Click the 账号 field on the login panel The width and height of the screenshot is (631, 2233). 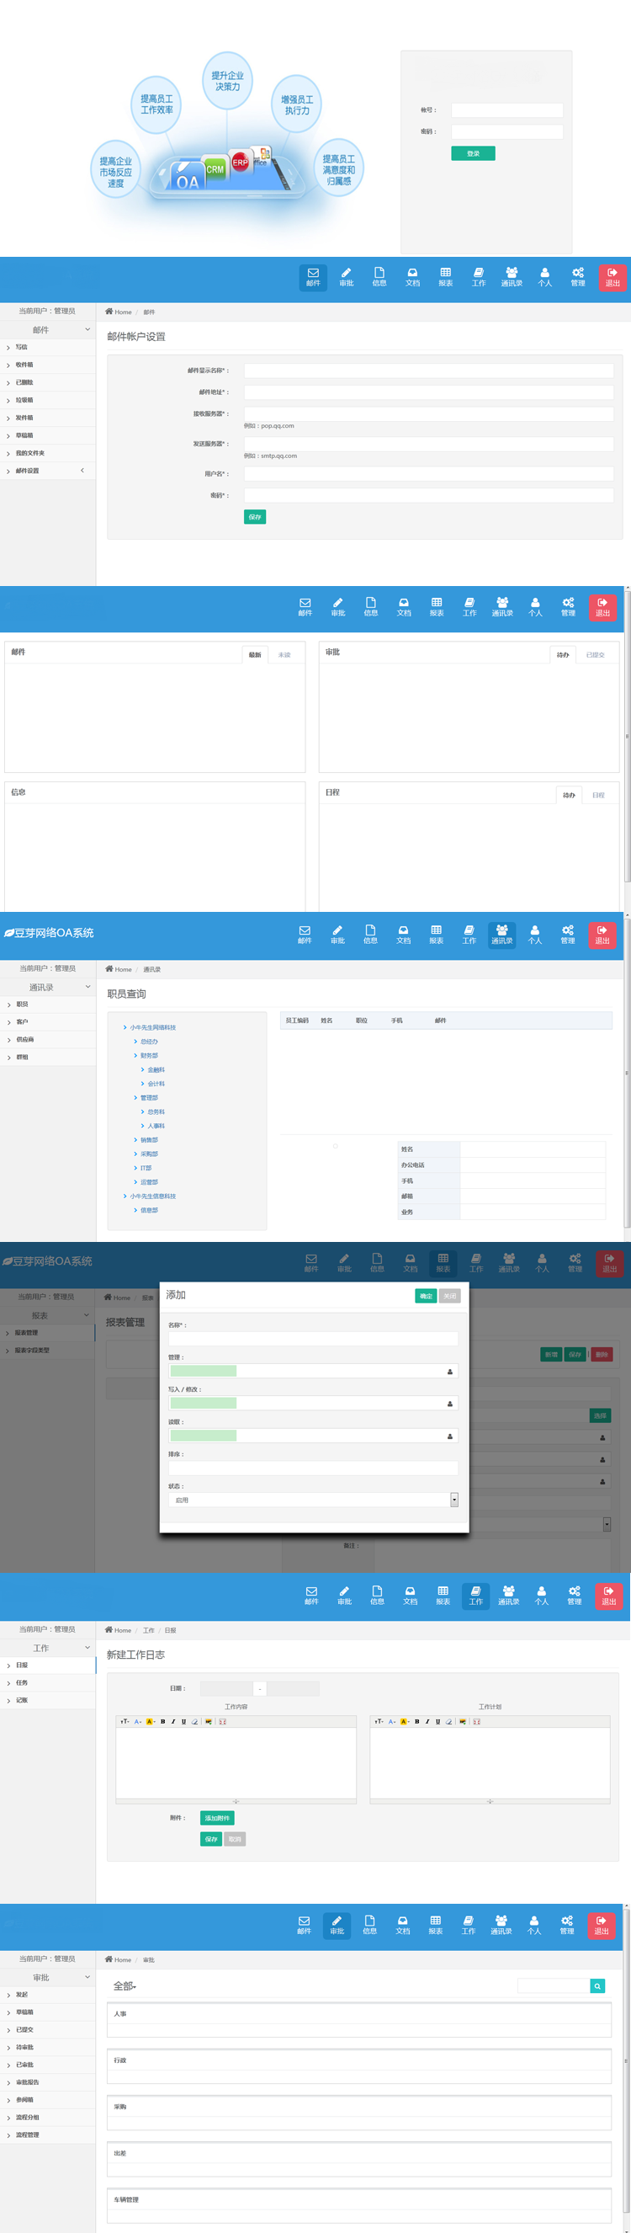[x=507, y=110]
